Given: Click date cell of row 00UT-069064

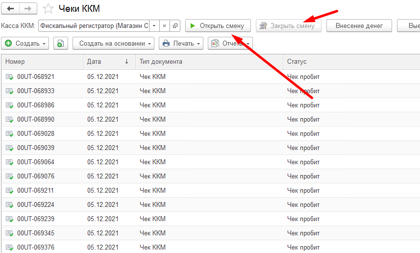Looking at the screenshot, I should pos(103,162).
